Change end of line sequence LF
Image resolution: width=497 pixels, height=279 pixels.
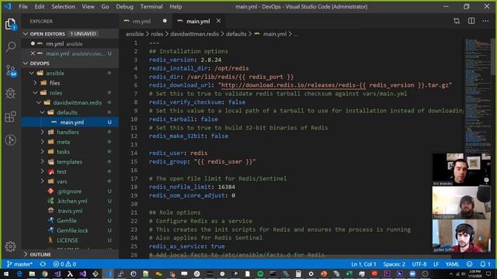click(x=436, y=263)
